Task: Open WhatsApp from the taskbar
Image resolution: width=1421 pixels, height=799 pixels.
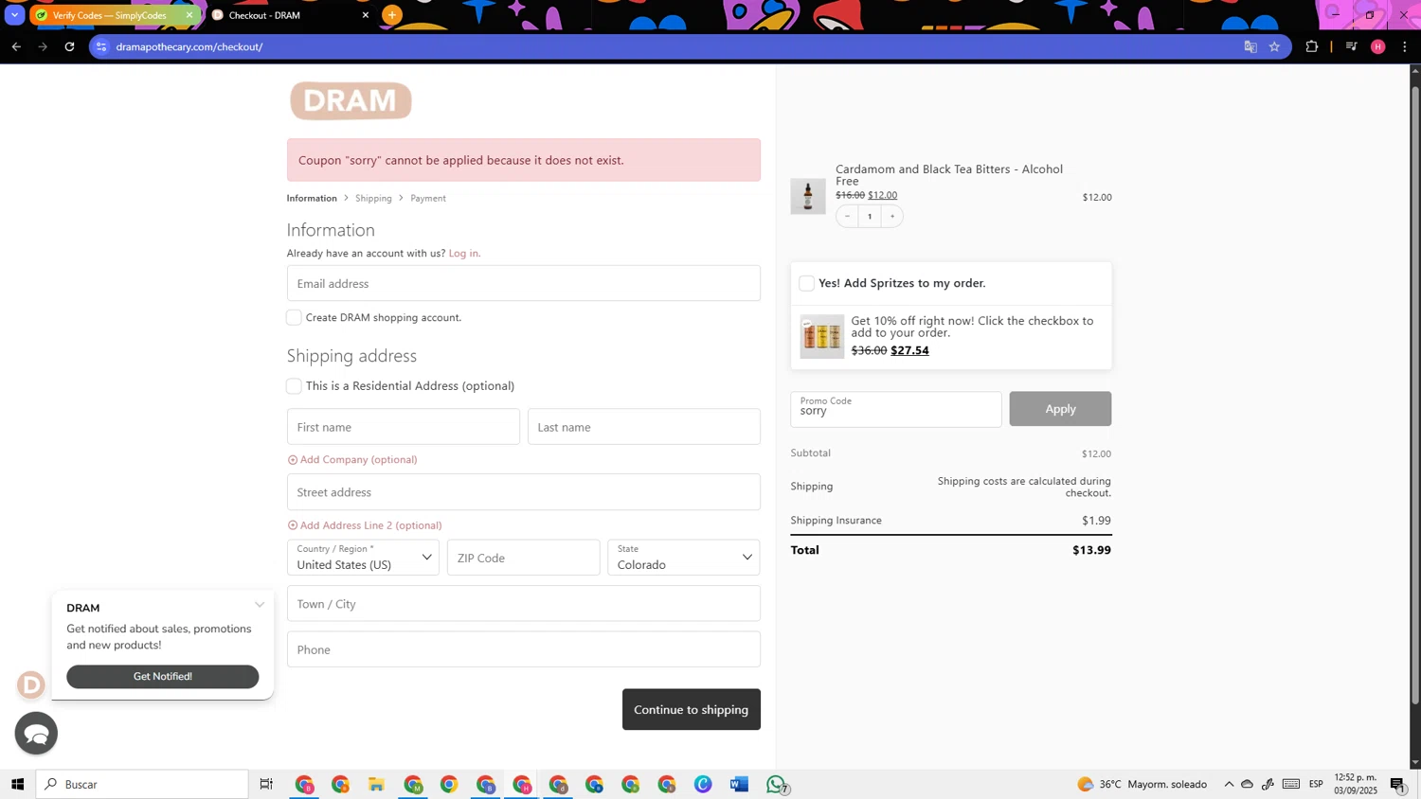Action: point(777,785)
